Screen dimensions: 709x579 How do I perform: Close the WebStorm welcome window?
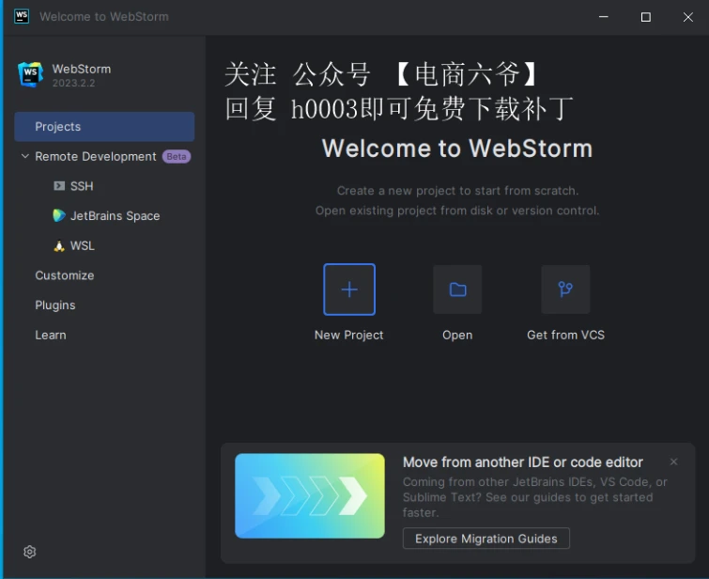tap(687, 17)
